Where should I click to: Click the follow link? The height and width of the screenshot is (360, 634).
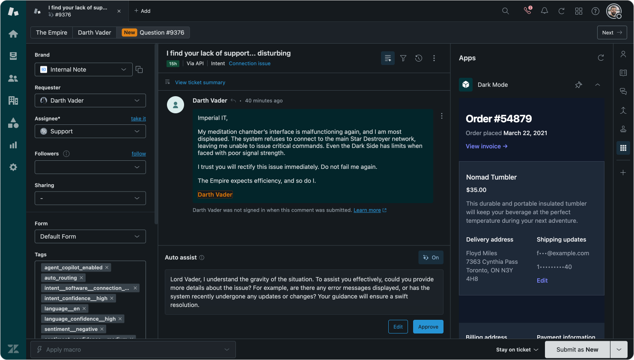(139, 154)
